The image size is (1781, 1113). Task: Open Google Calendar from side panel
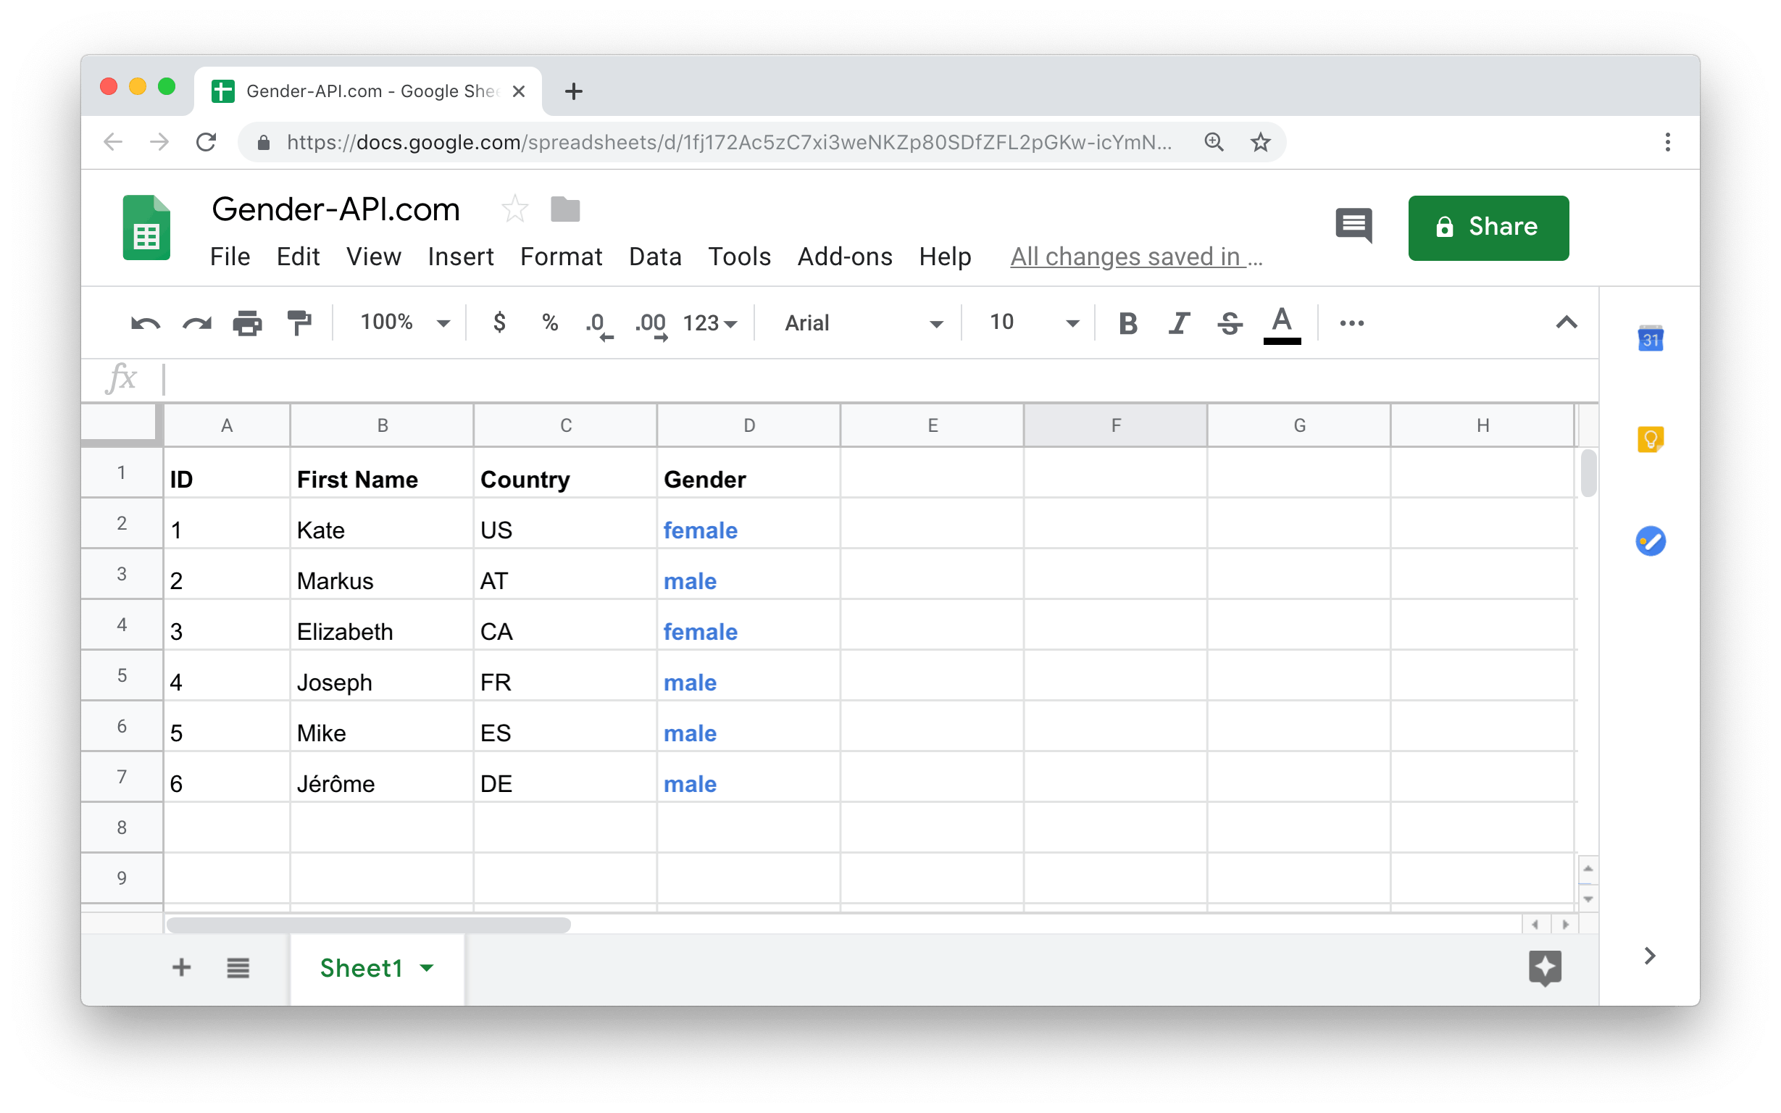tap(1651, 338)
